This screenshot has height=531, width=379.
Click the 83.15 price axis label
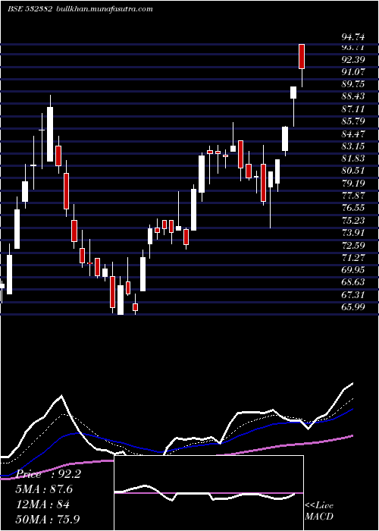(x=353, y=146)
